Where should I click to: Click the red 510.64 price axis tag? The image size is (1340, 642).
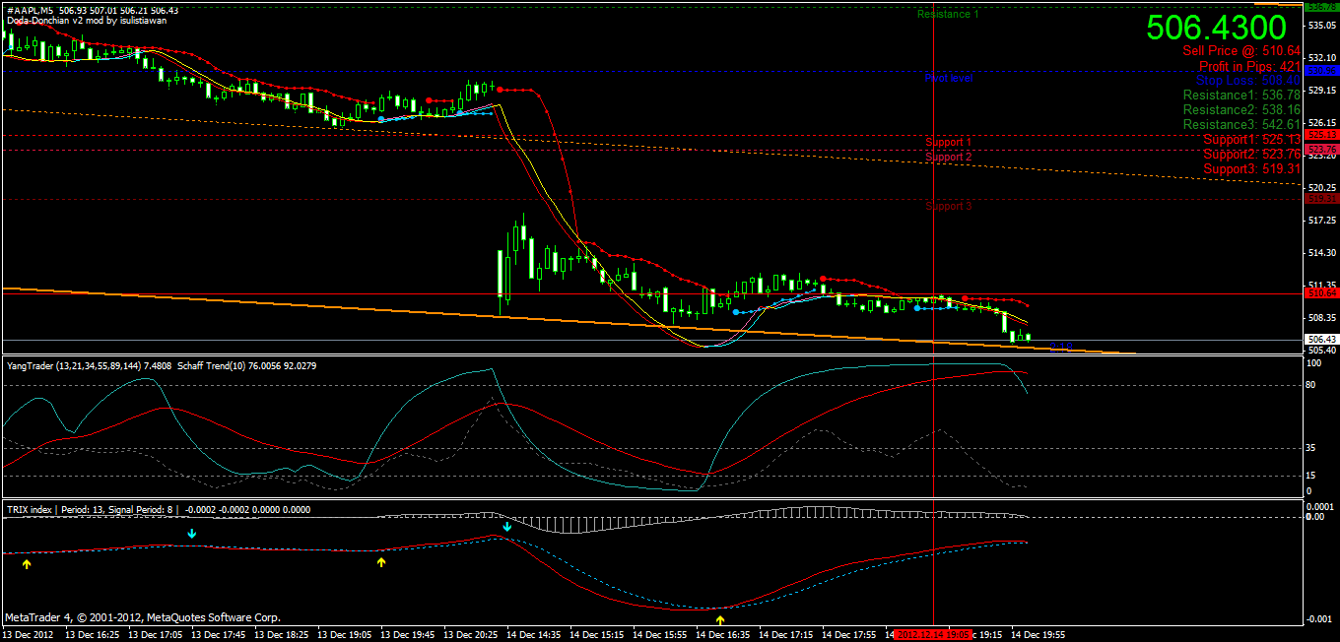click(1320, 292)
